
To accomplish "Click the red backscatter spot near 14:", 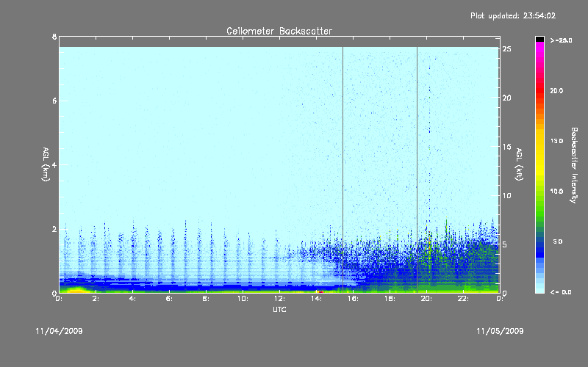I will coord(321,291).
